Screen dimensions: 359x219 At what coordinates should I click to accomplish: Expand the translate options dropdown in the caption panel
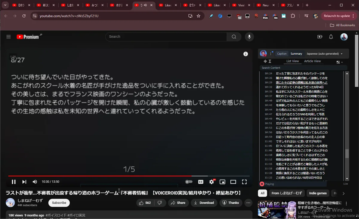(340, 62)
